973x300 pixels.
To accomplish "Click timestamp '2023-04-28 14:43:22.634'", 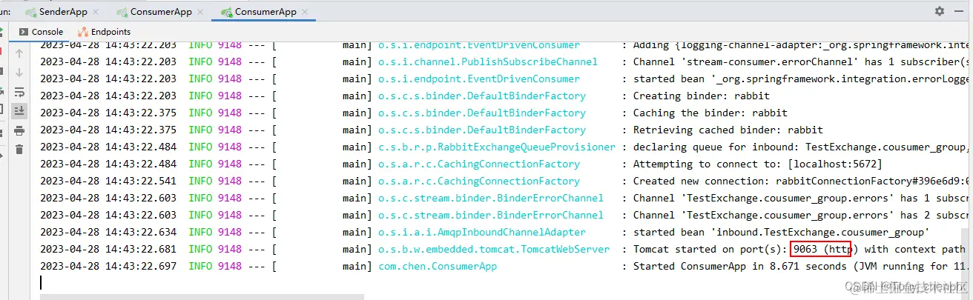I will [108, 232].
